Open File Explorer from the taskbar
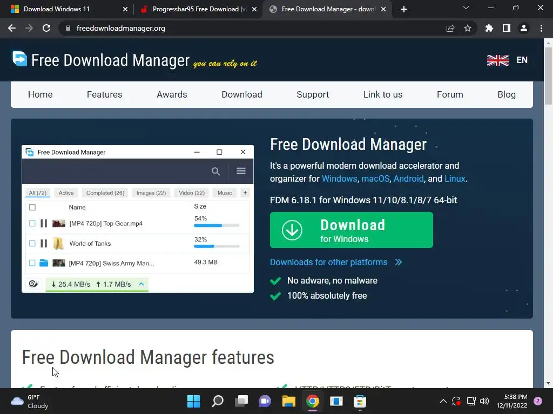This screenshot has width=553, height=414. click(x=288, y=401)
